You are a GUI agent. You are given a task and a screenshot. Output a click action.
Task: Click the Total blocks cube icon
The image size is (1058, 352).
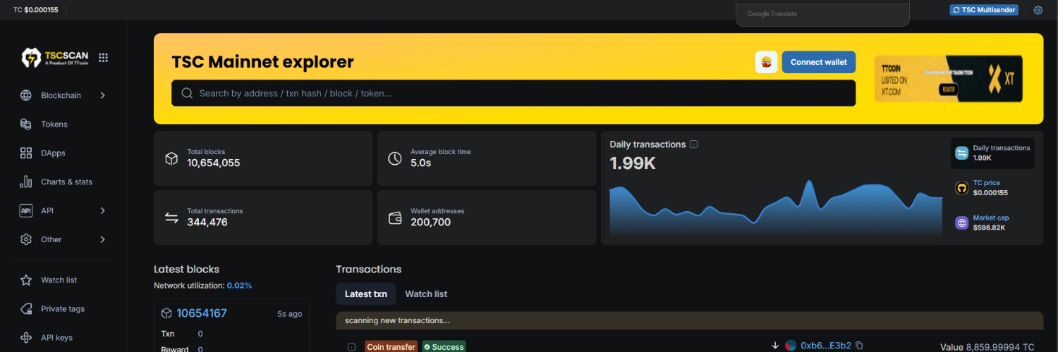(x=171, y=158)
